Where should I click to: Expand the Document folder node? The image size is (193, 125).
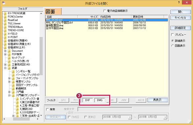point(5,51)
